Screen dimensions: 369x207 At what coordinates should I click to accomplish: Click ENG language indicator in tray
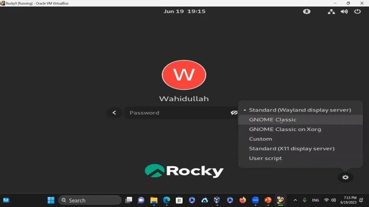click(315, 200)
